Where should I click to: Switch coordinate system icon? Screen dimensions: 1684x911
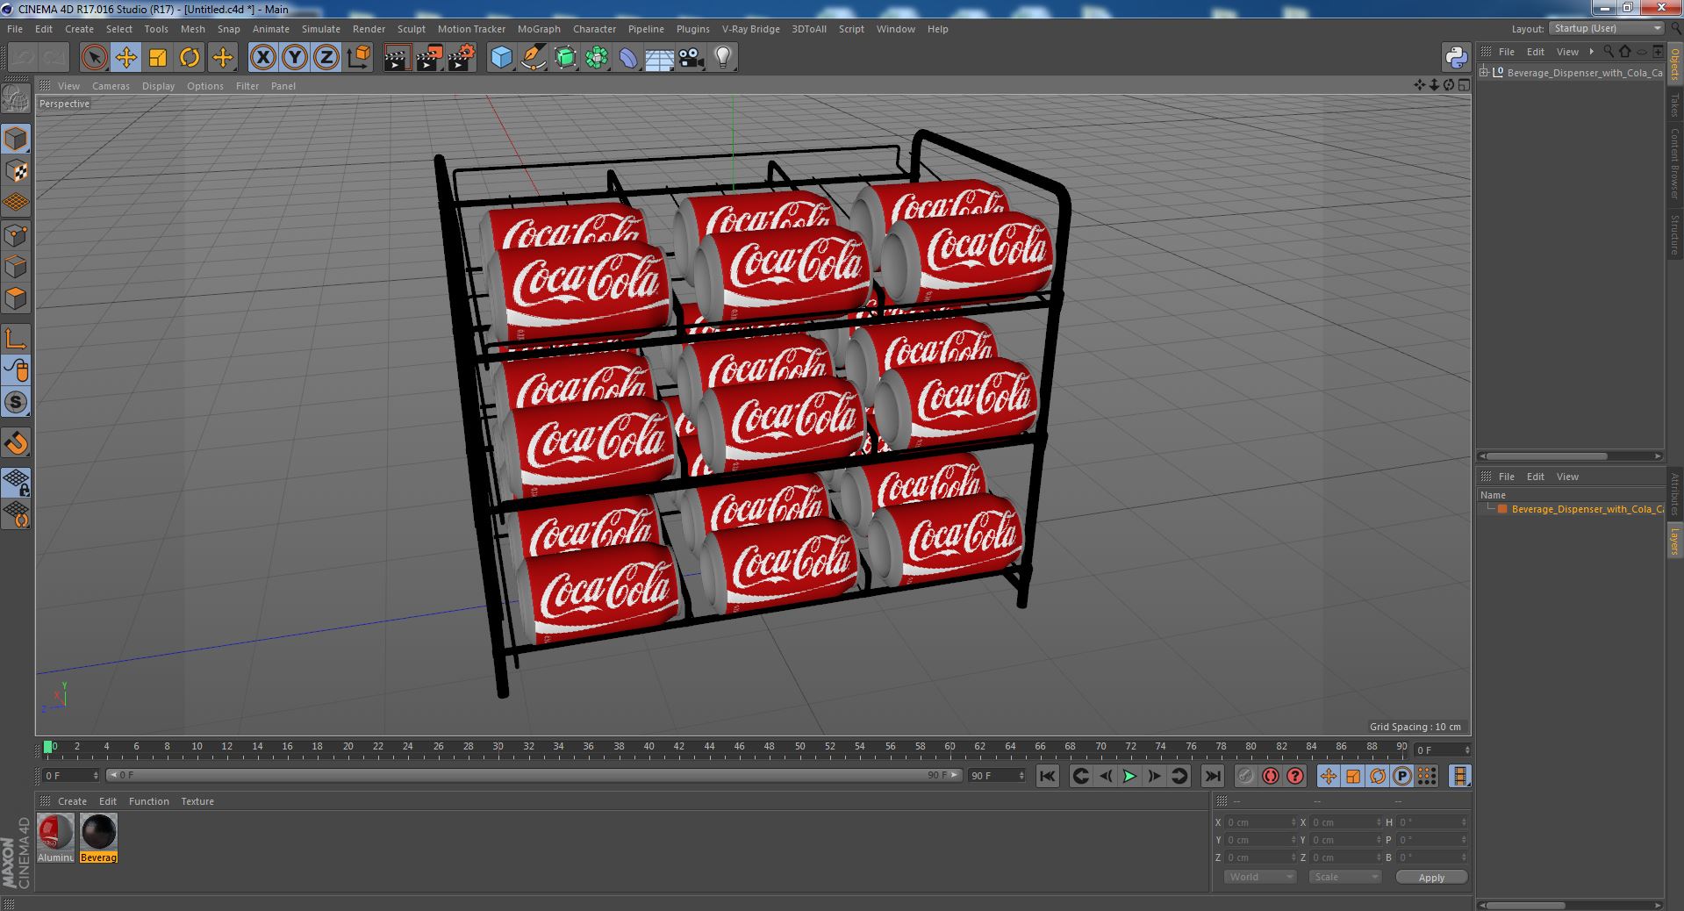pos(358,58)
